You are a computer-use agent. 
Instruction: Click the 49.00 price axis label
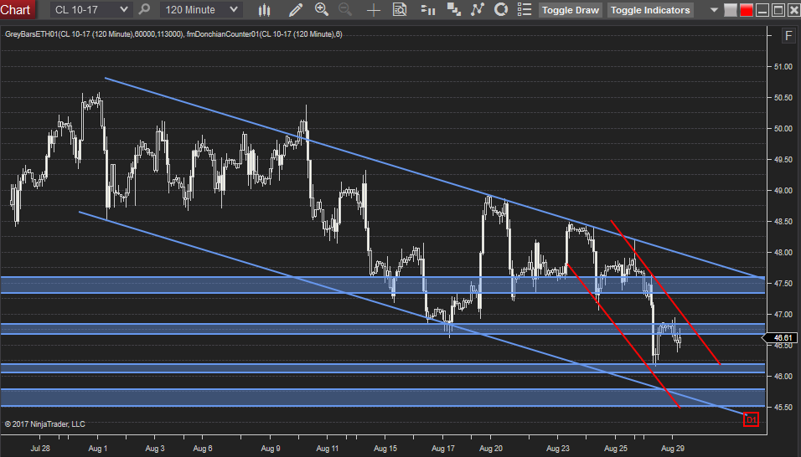pyautogui.click(x=783, y=191)
